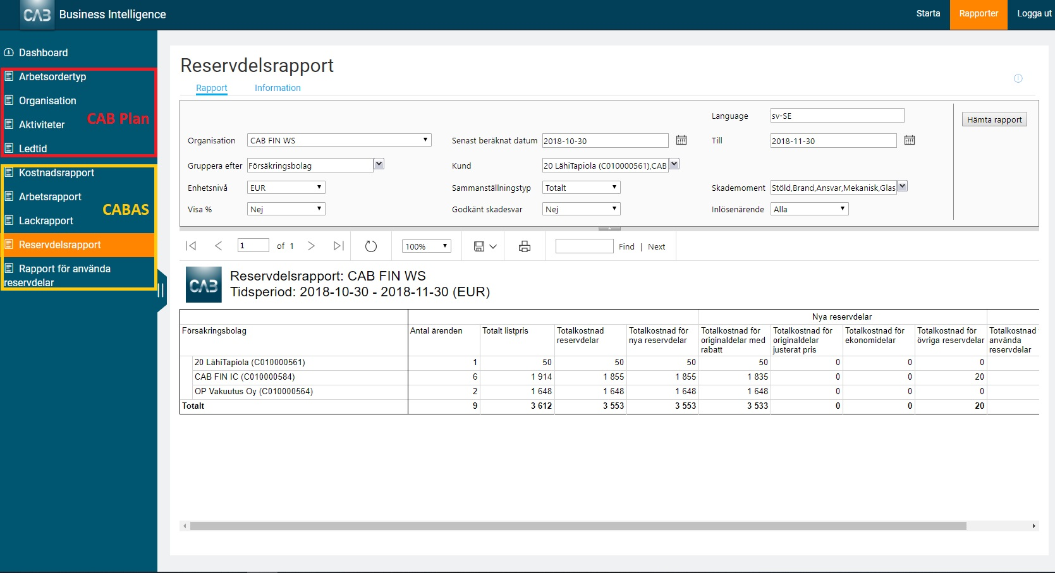Click the Language input field sv-SE
This screenshot has width=1055, height=573.
tap(837, 116)
